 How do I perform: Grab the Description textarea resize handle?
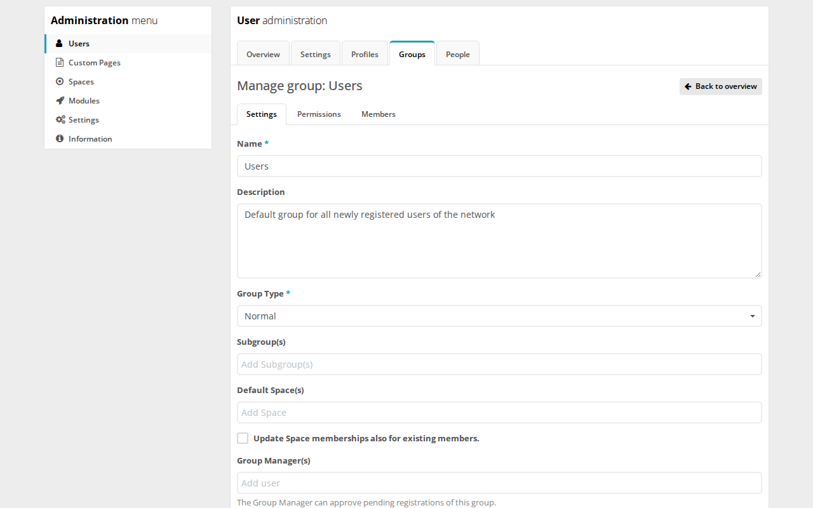pos(757,274)
